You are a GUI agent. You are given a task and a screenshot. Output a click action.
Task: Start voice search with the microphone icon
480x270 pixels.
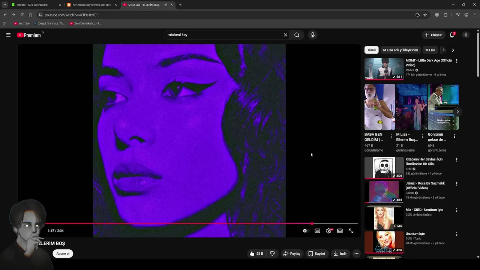pyautogui.click(x=313, y=35)
